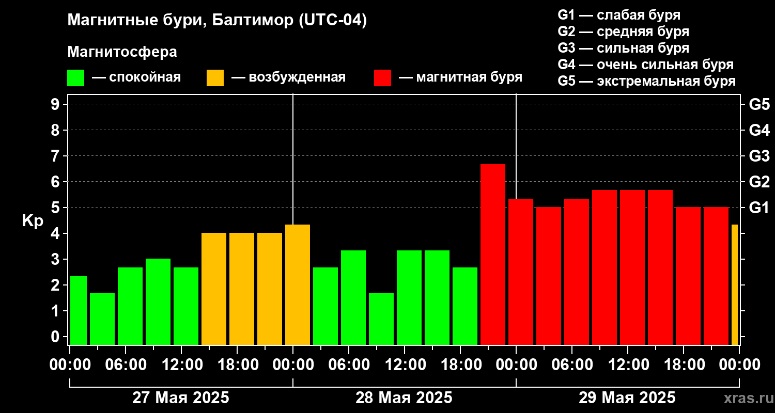Click the 'G3 — сильная буря' legend line
The image size is (775, 413).
coord(623,48)
